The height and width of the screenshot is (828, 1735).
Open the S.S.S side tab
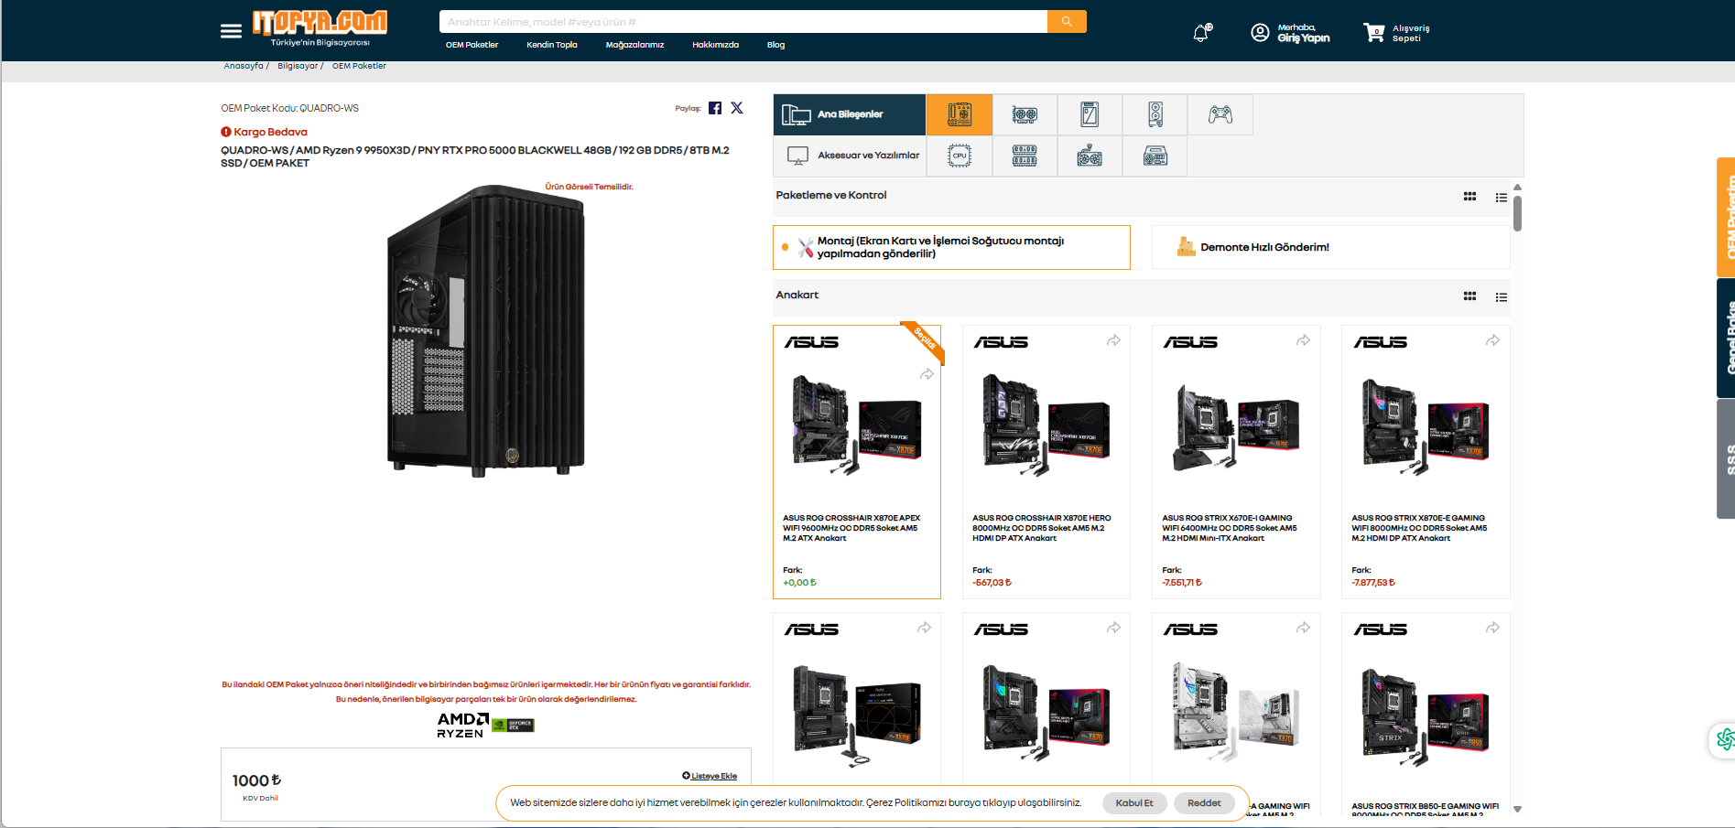tap(1727, 459)
